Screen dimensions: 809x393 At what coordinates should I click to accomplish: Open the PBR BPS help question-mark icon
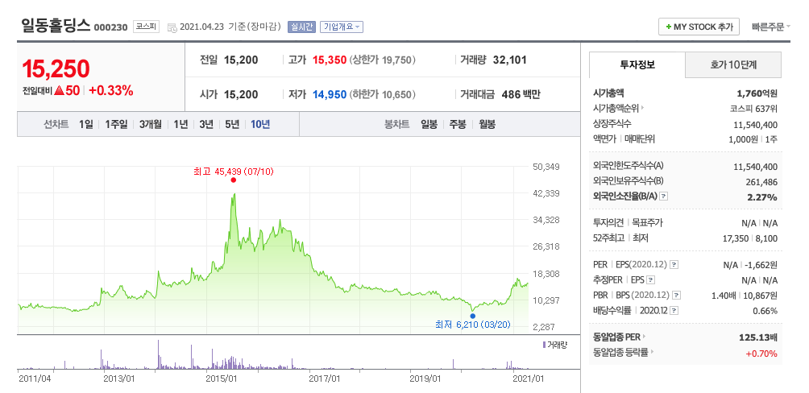[676, 296]
